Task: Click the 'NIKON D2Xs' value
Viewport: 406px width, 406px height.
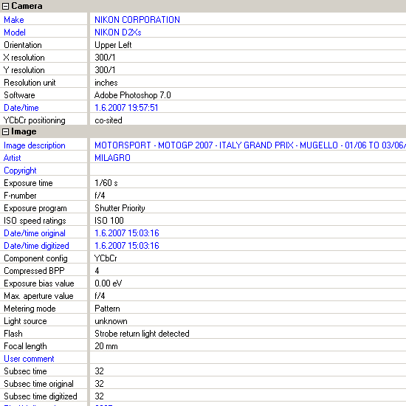Action: [118, 32]
